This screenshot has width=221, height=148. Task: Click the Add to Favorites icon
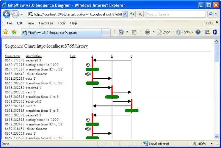(x=14, y=32)
